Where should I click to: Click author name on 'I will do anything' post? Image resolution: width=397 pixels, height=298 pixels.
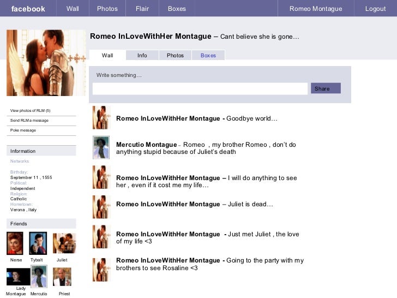point(168,178)
